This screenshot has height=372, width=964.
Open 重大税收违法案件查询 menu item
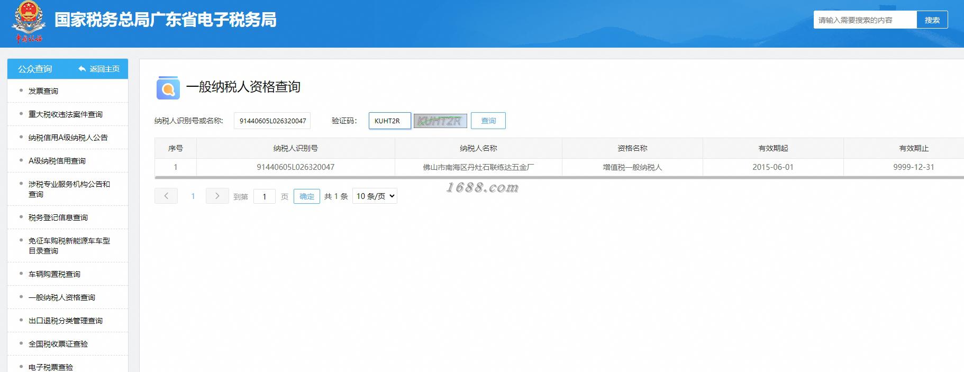pos(66,114)
